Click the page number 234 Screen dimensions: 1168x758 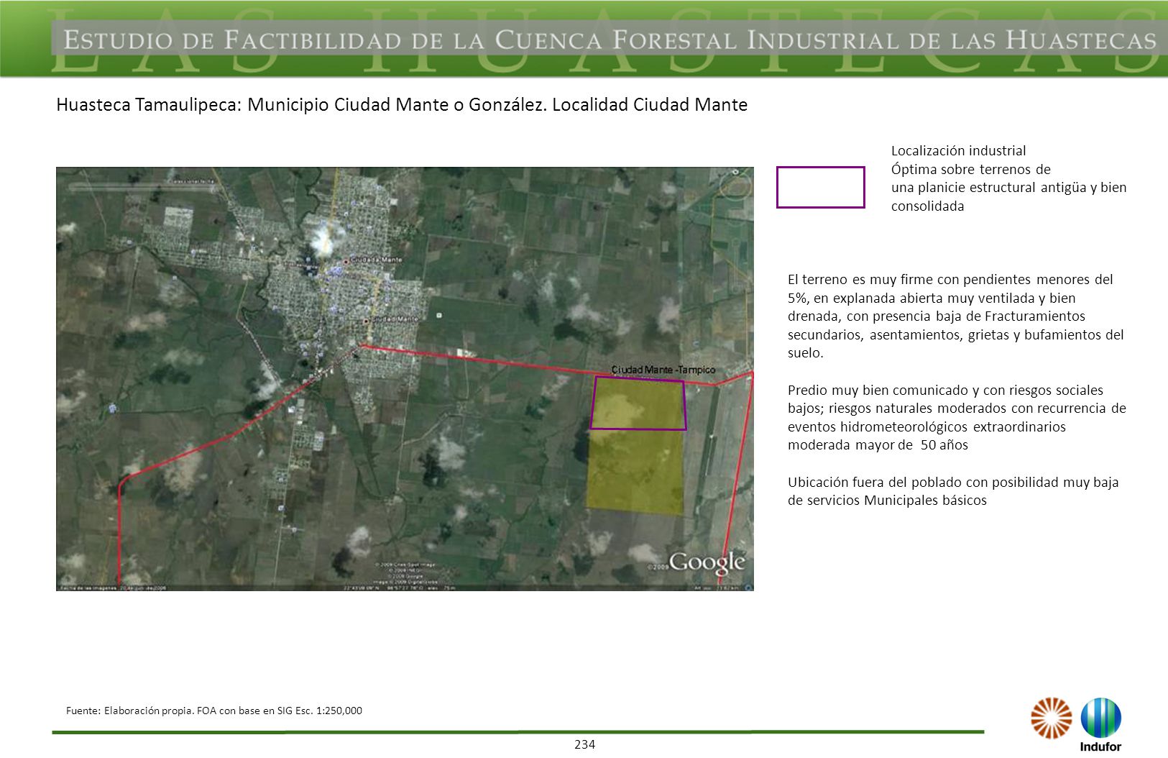tap(585, 744)
